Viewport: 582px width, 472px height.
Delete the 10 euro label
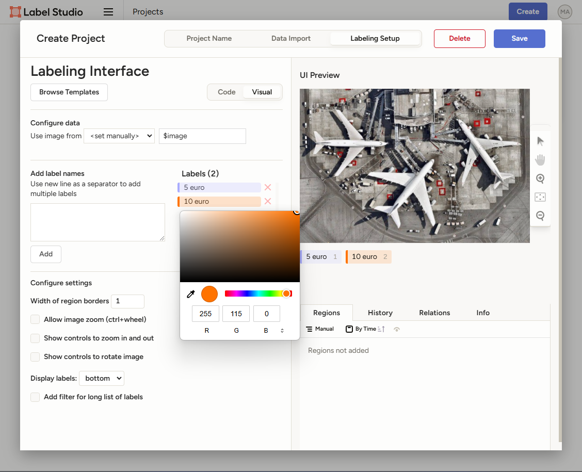pos(268,202)
